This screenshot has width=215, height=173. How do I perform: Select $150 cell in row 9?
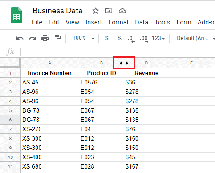pyautogui.click(x=146, y=148)
